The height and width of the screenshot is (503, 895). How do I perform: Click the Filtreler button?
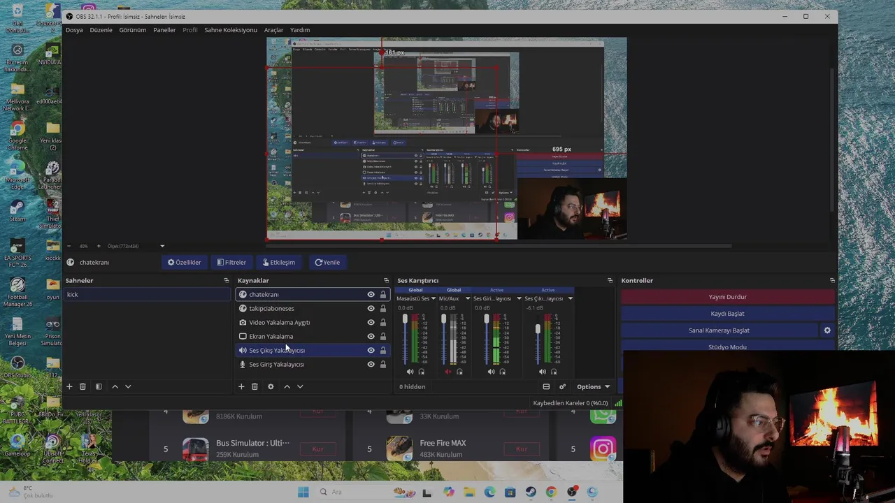tap(231, 263)
